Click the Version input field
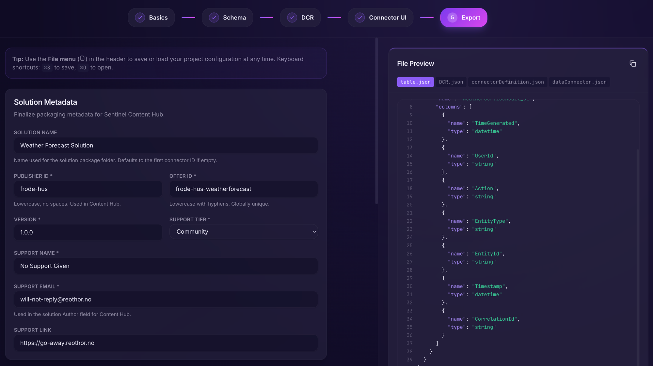The height and width of the screenshot is (366, 653). (x=88, y=232)
